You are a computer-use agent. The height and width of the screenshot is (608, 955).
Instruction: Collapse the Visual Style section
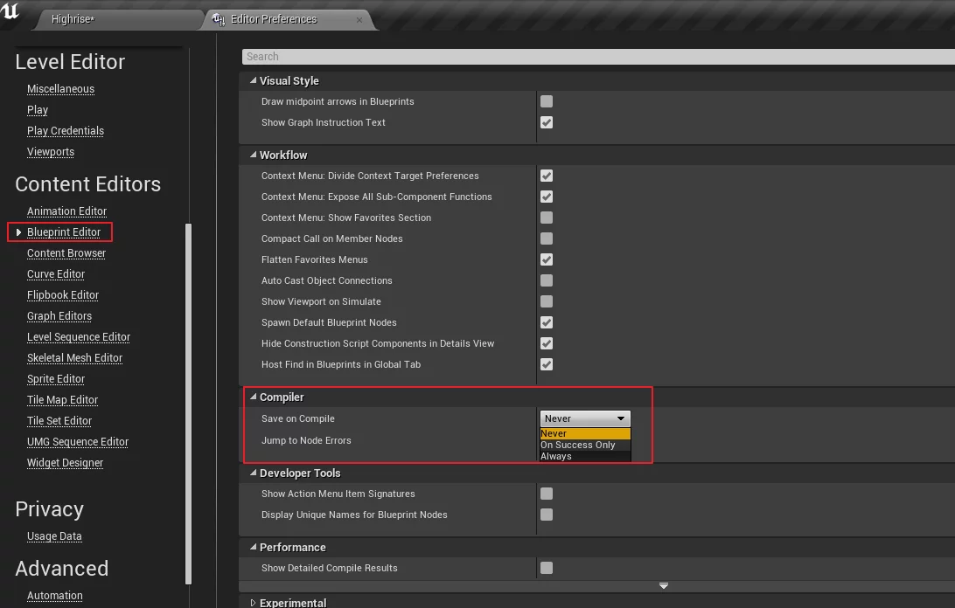point(253,81)
